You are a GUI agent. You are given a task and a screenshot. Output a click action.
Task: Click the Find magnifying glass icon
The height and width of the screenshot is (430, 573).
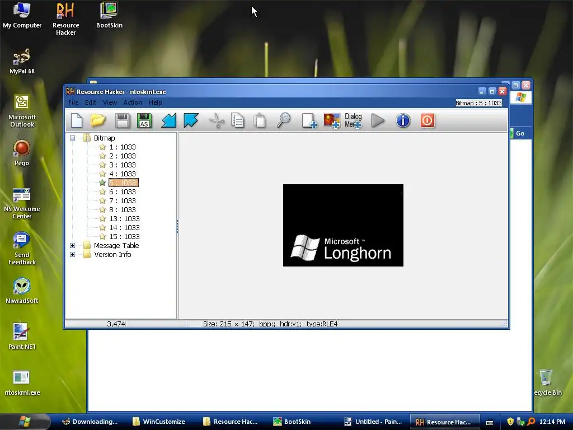click(284, 121)
